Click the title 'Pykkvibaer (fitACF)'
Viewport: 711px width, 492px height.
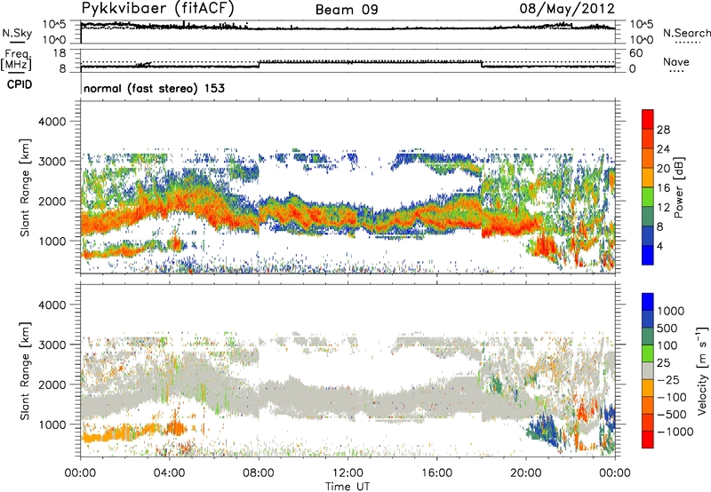click(x=157, y=8)
